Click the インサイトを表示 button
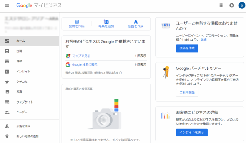The height and width of the screenshot is (143, 246). pyautogui.click(x=192, y=133)
